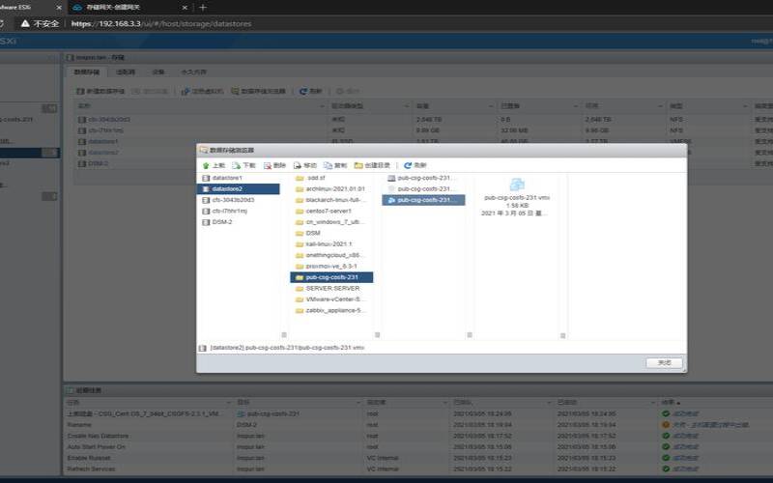Click the insecure connection warning icon

click(x=25, y=23)
